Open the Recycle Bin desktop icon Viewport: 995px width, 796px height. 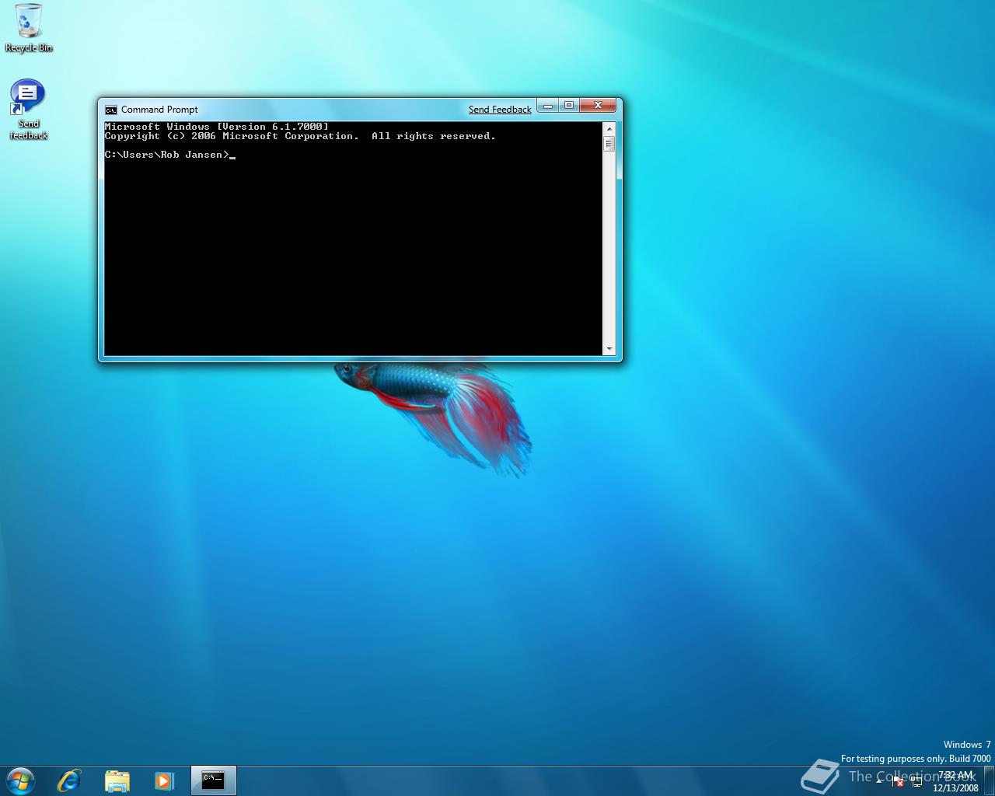pos(29,28)
